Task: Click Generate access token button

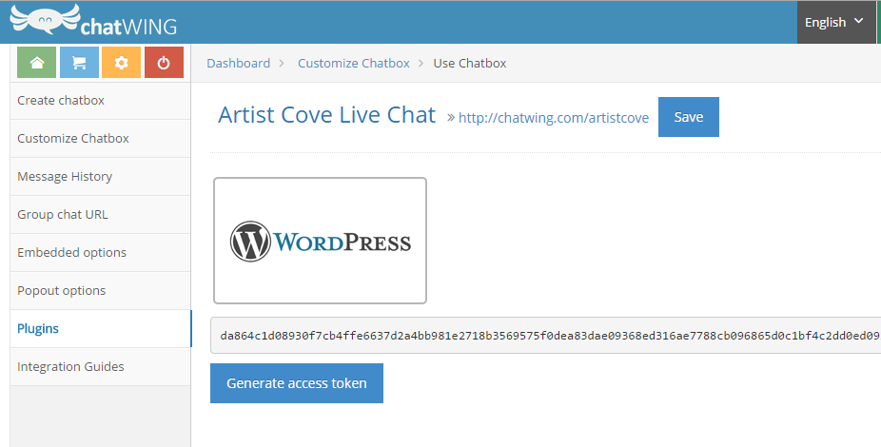Action: 297,383
